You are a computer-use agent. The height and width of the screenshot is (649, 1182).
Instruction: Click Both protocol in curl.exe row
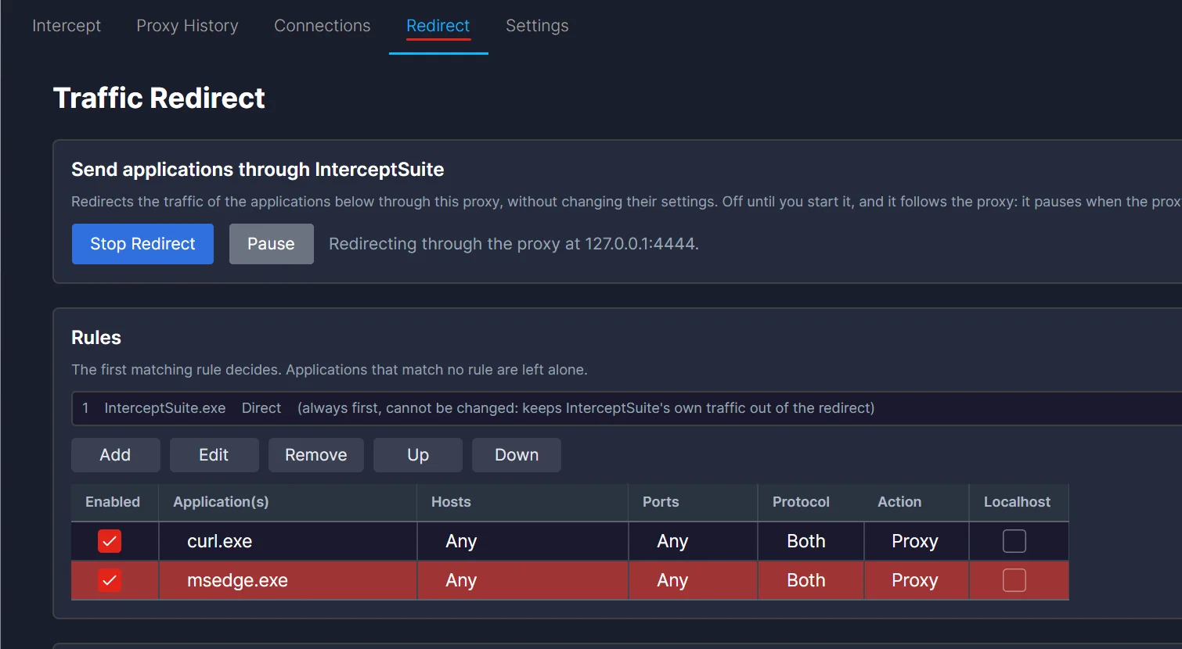[x=811, y=541]
